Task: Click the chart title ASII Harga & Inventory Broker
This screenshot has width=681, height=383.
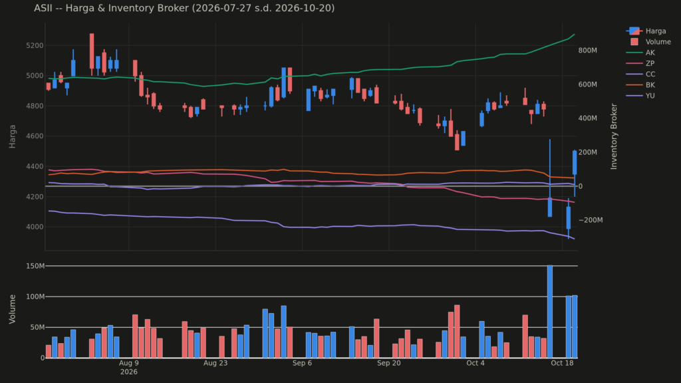Action: pos(184,8)
